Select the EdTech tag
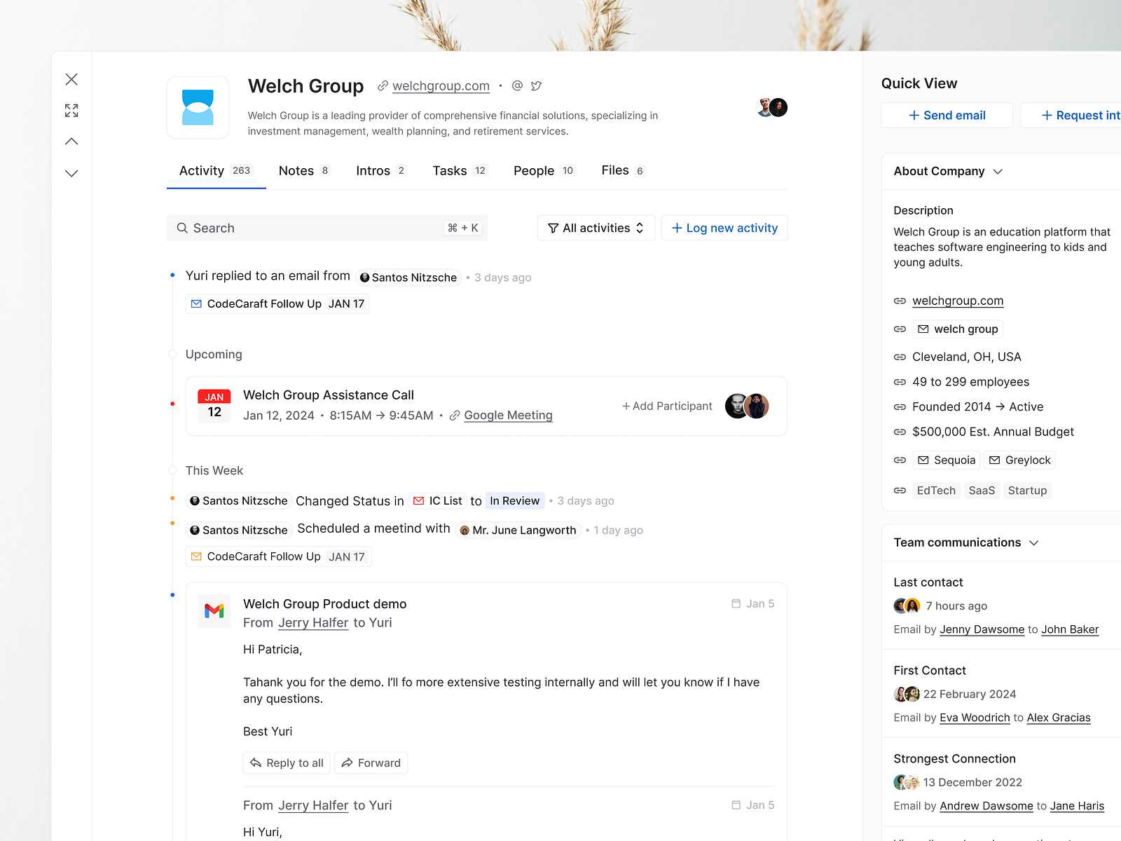This screenshot has height=841, width=1121. (x=936, y=491)
